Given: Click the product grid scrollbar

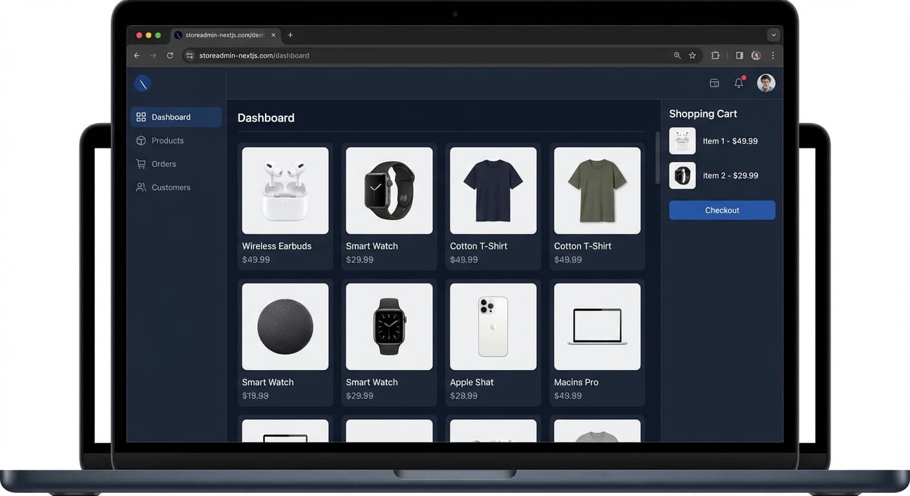Looking at the screenshot, I should [658, 158].
